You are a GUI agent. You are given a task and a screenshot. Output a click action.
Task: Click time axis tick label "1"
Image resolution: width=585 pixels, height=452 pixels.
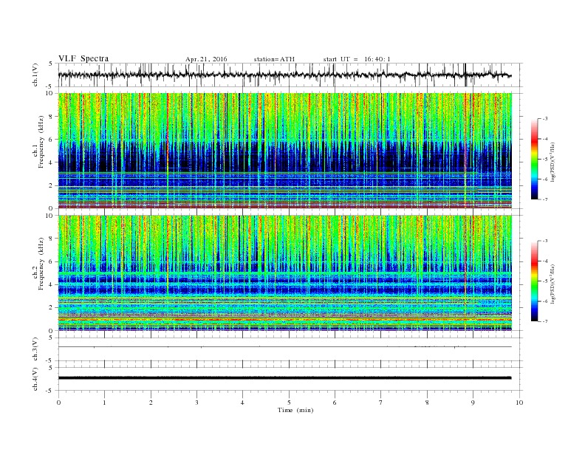tap(104, 403)
